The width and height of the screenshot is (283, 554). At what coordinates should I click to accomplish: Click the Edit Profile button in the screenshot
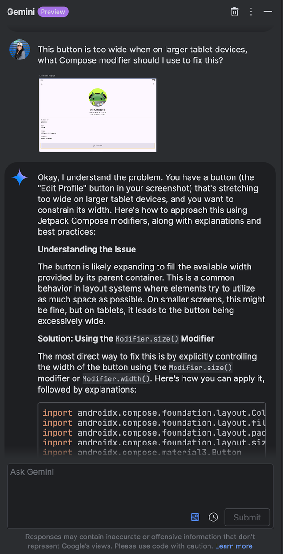pos(97,145)
